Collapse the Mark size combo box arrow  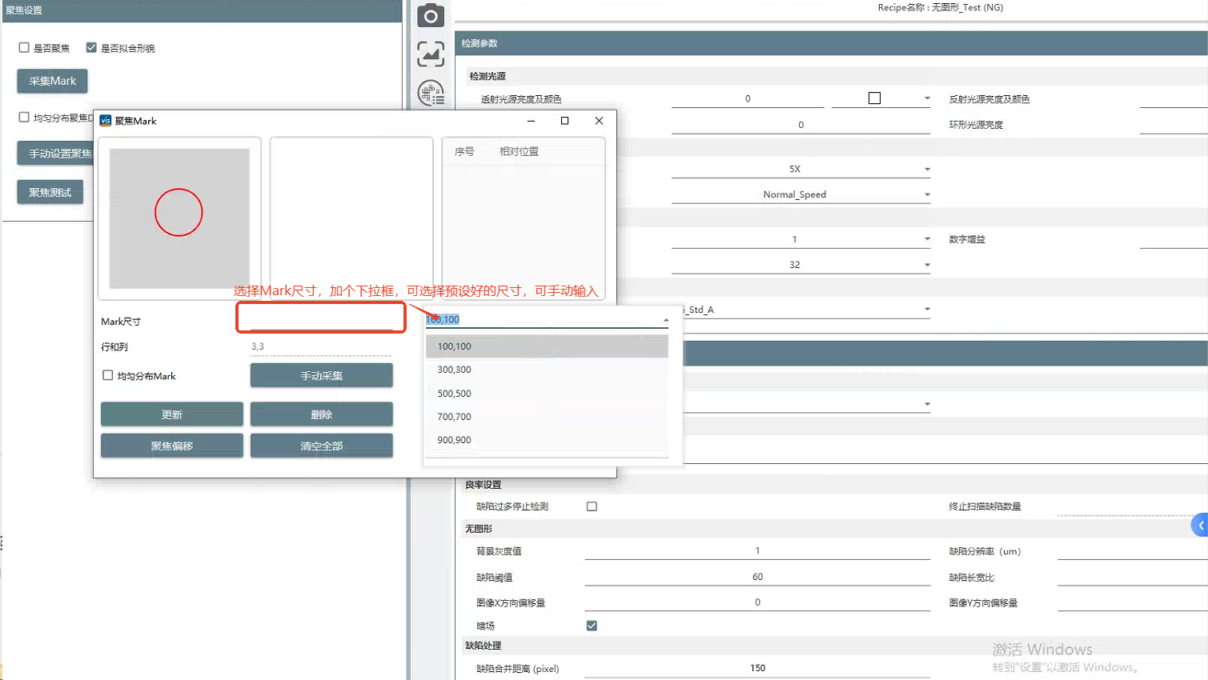coord(665,320)
